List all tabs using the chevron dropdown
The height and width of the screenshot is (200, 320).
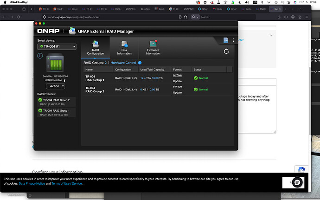pyautogui.click(x=300, y=9)
